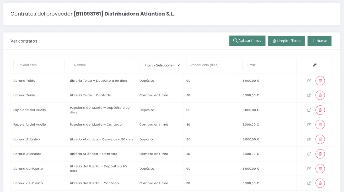Delete Librería del Puerto — Depósito a 90 días
Image resolution: width=344 pixels, height=192 pixels.
click(x=320, y=169)
